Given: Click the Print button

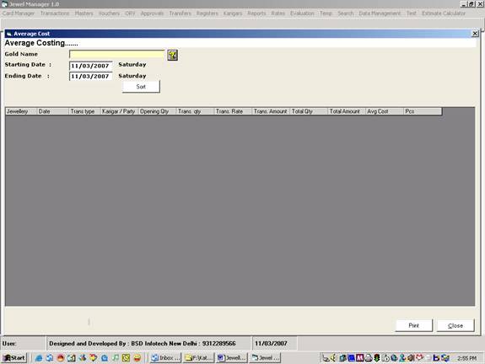Looking at the screenshot, I should [413, 325].
